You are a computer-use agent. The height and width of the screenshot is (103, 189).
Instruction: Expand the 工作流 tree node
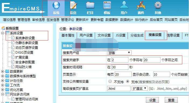coord(2,85)
